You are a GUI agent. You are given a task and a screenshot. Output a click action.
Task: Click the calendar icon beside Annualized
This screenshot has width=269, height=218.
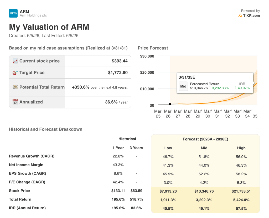coord(15,102)
